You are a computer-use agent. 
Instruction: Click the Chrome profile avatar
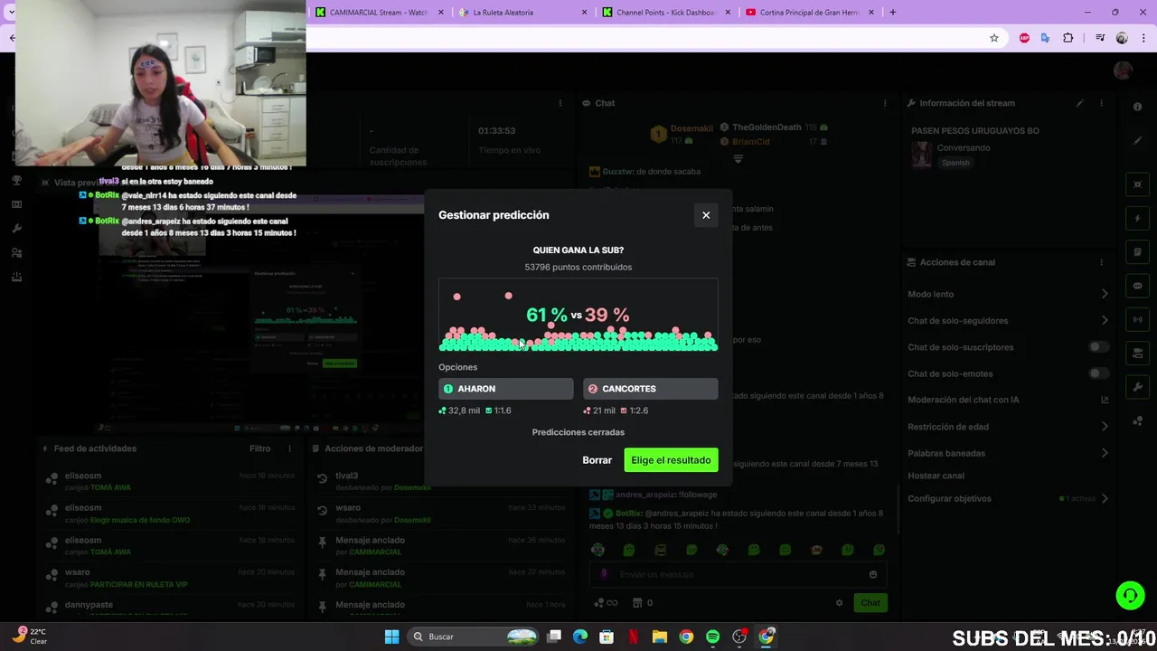[1122, 38]
